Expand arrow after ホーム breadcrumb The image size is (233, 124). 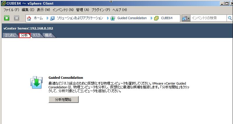coord(47,18)
